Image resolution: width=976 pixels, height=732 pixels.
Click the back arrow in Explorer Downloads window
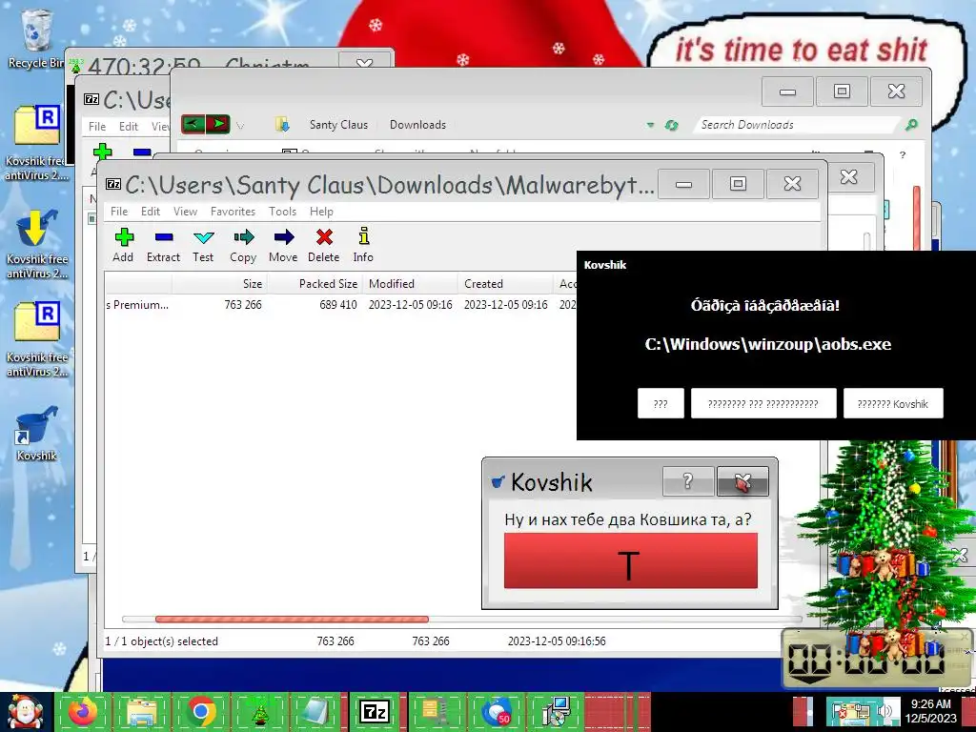[193, 124]
